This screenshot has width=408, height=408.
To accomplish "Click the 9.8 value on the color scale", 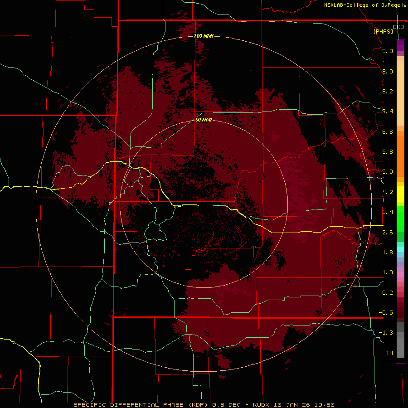I will [x=388, y=51].
